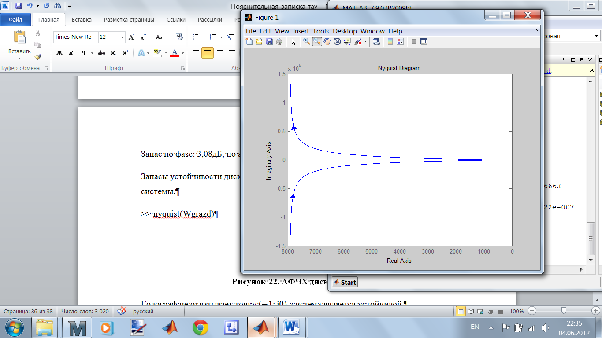Copy selection icon in Word
The image size is (602, 338).
pyautogui.click(x=38, y=44)
